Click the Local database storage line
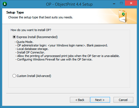This screenshot has height=108, width=139. (x=32, y=49)
